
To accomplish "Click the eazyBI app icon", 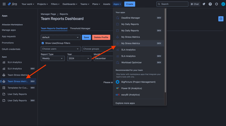I will [118, 95].
